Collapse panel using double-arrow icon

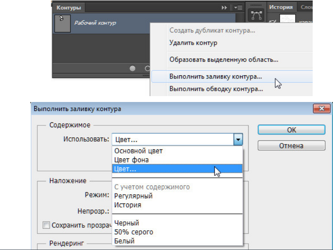(x=224, y=8)
